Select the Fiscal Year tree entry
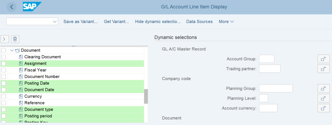 [35, 70]
